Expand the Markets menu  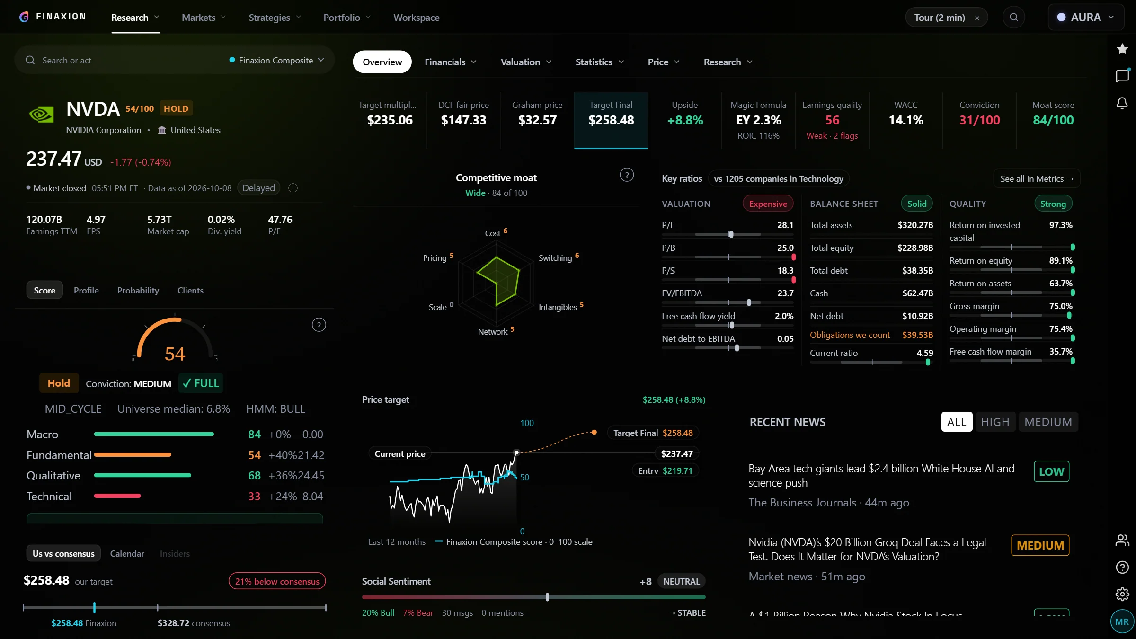pyautogui.click(x=204, y=18)
